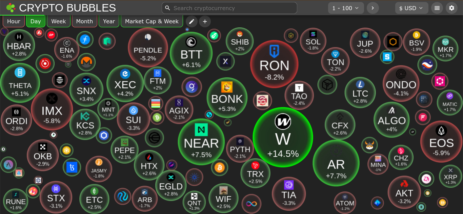
Task: Open the settings gear icon
Action: click(451, 8)
